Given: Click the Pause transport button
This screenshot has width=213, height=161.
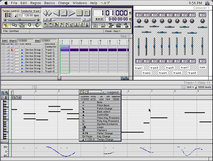Looking at the screenshot, I should (x=79, y=13).
